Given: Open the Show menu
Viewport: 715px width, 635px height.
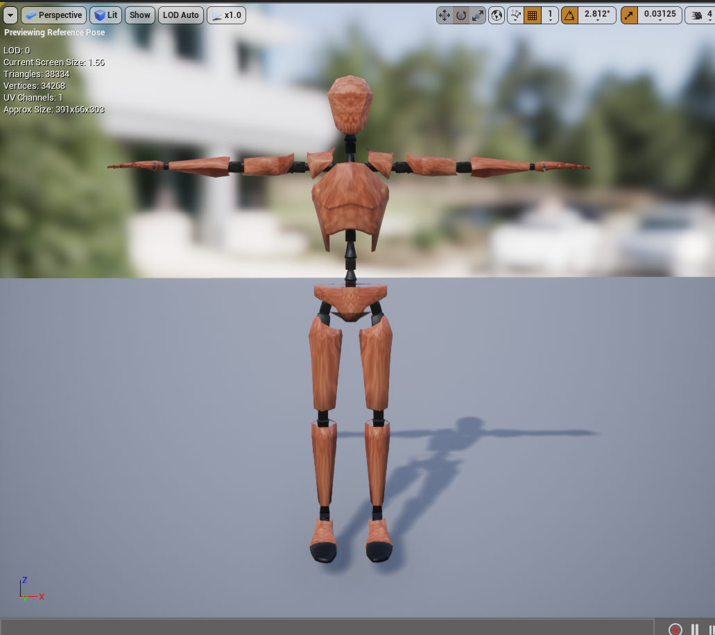Looking at the screenshot, I should [x=139, y=15].
